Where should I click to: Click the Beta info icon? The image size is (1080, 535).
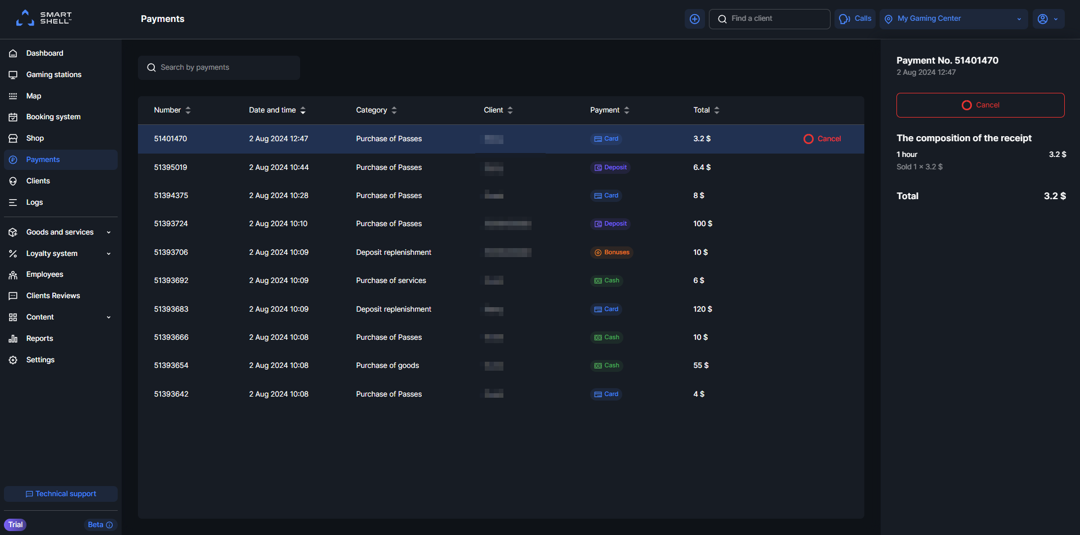click(x=109, y=525)
